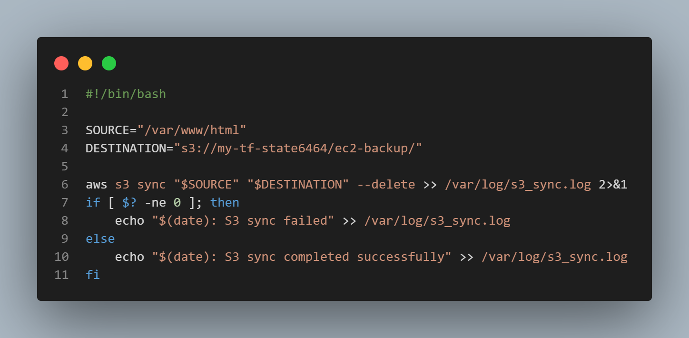Click the yellow minimize dot
The image size is (689, 338).
(x=85, y=63)
